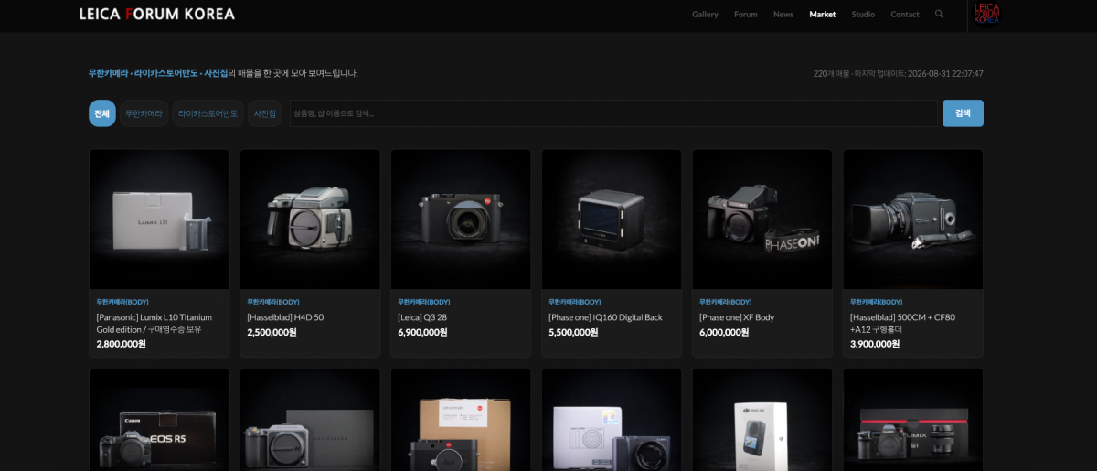Click 무한카메라(BODY) label on Leica Q3 card

424,302
